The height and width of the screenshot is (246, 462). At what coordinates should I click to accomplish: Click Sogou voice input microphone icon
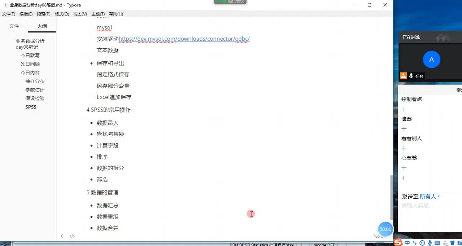[430, 243]
